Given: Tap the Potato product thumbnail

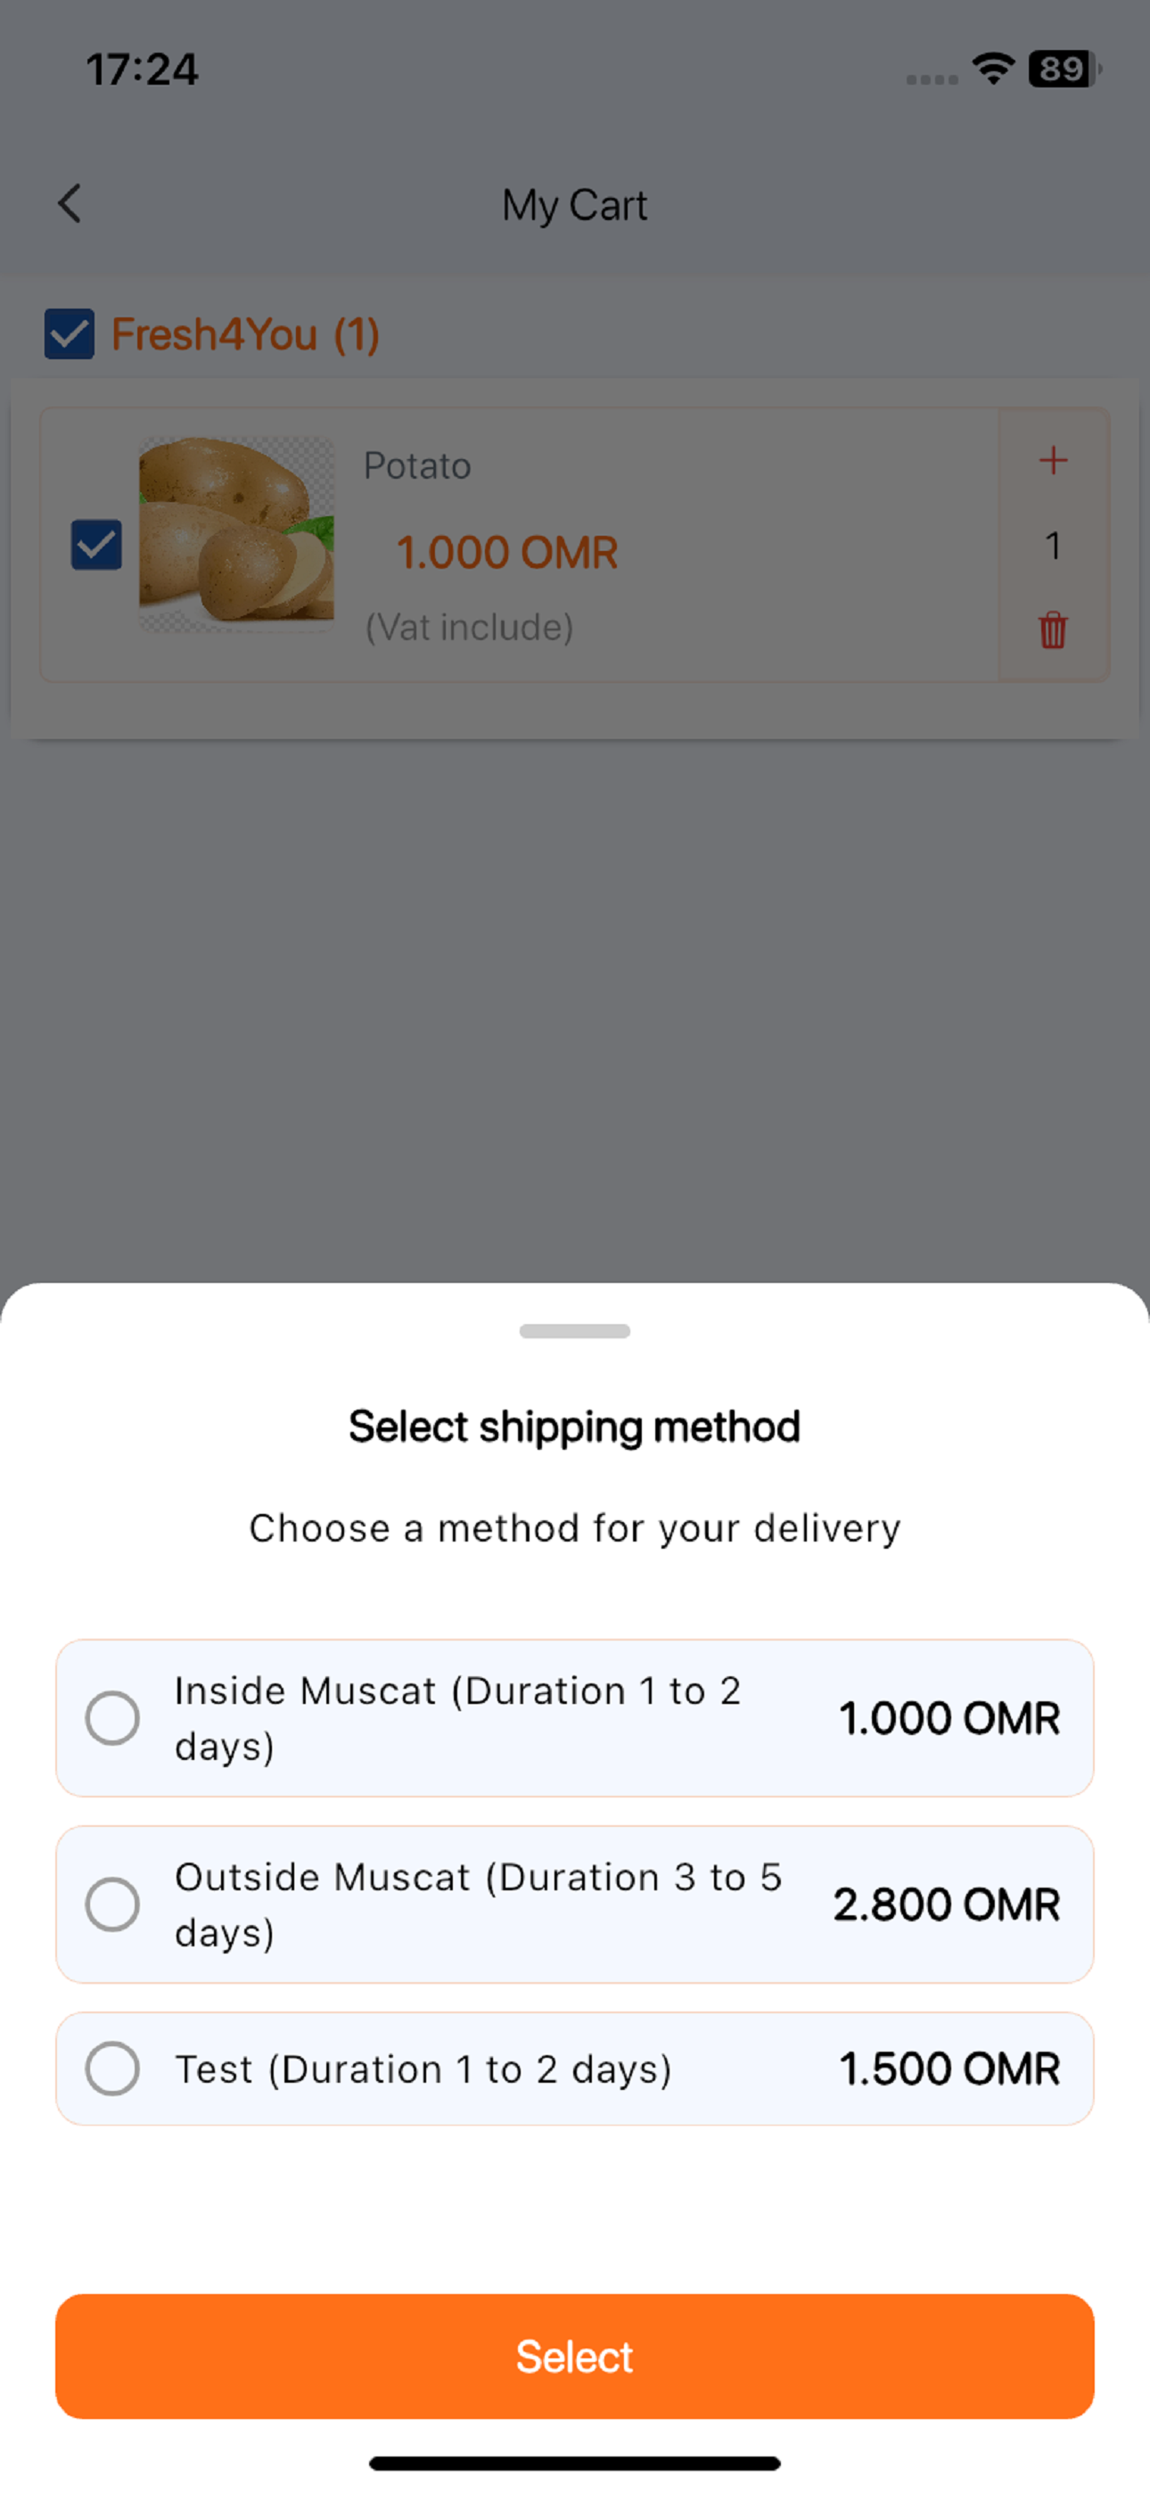Looking at the screenshot, I should [x=236, y=533].
